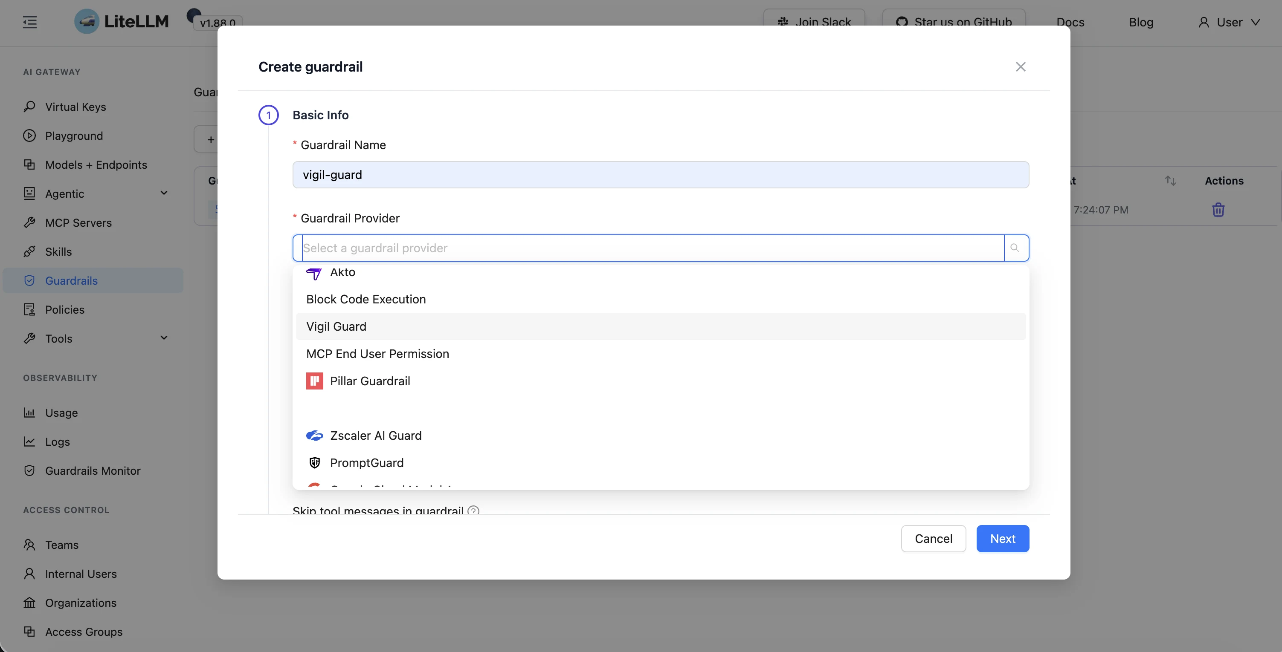Click the Agentic sidebar icon

click(x=29, y=193)
